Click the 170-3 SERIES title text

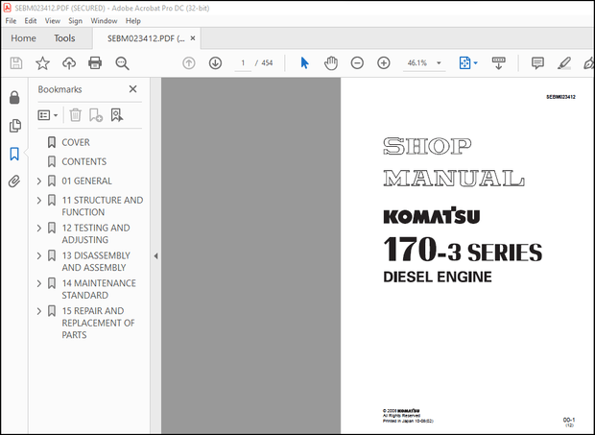point(463,250)
